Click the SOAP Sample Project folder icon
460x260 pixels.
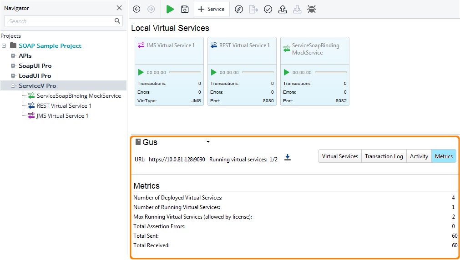(13, 45)
